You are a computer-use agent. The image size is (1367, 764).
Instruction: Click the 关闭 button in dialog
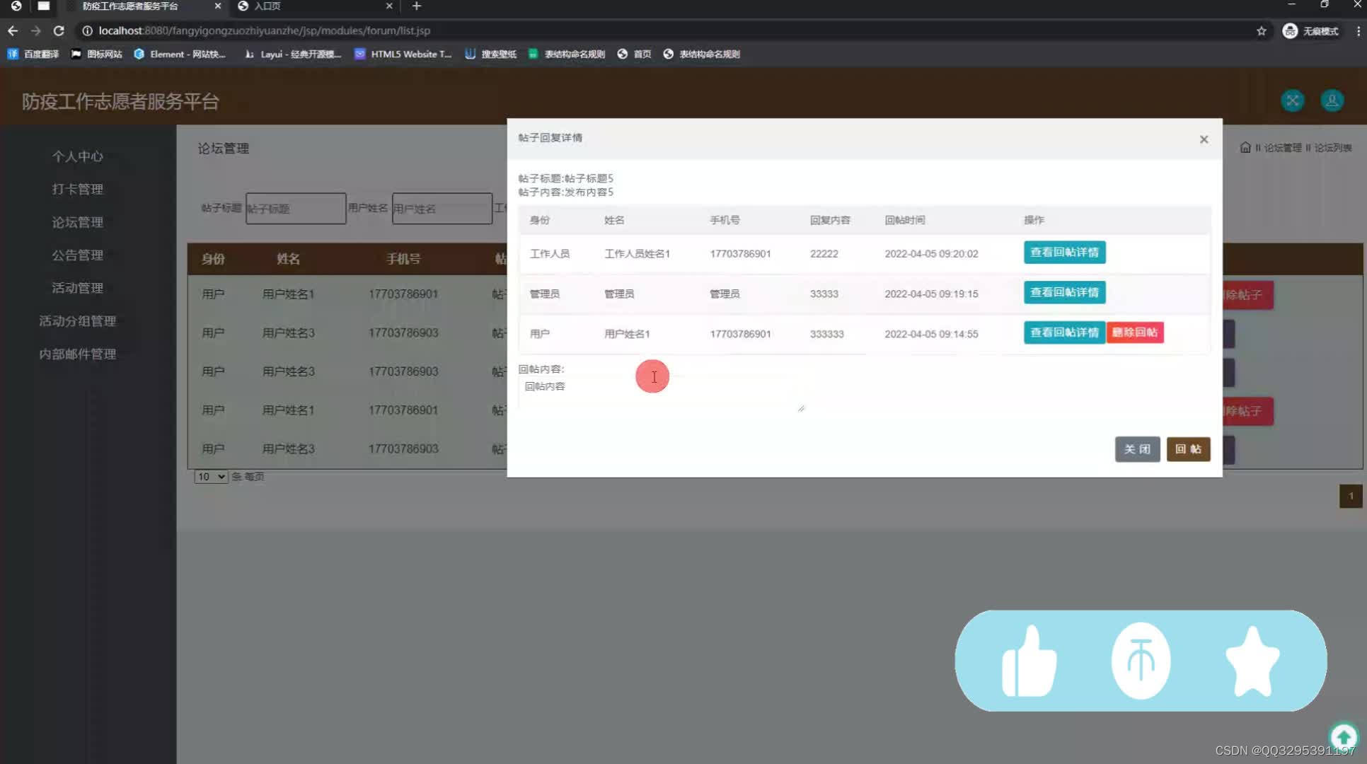(x=1137, y=449)
